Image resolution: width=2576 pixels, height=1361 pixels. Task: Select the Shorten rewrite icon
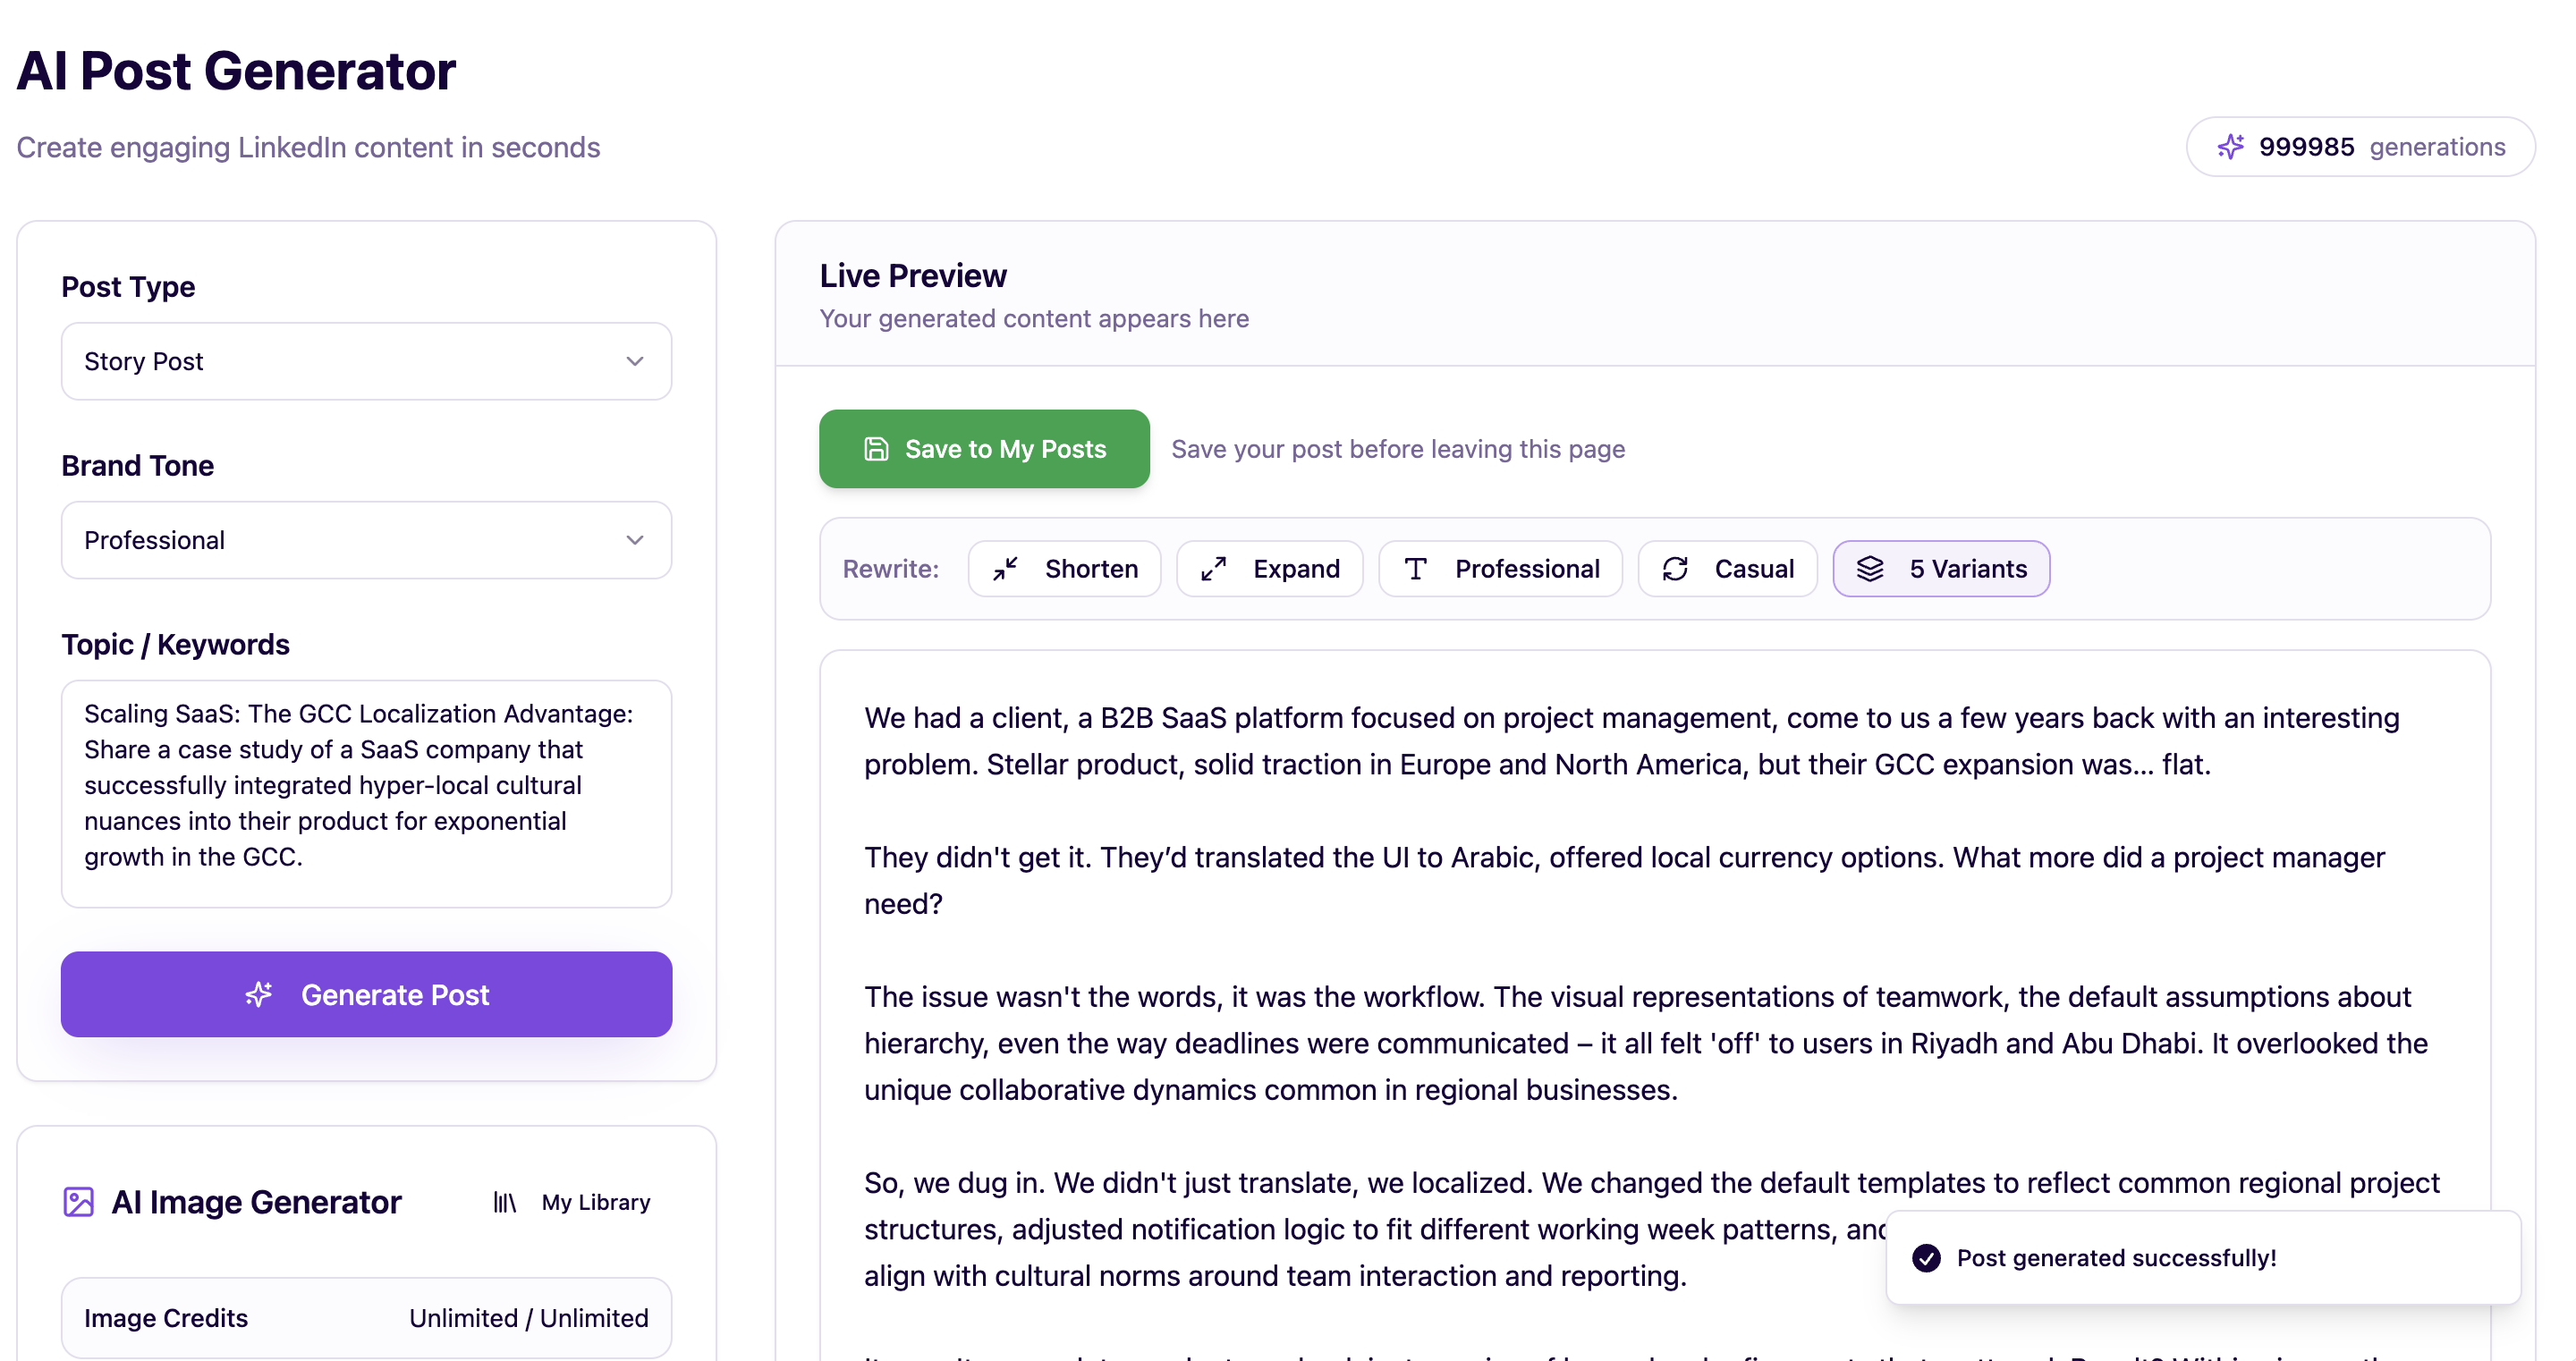[1006, 568]
